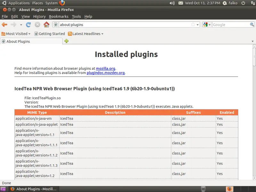The height and width of the screenshot is (192, 256).
Task: Open the Ubuntu Applications menu
Action: click(x=19, y=3)
